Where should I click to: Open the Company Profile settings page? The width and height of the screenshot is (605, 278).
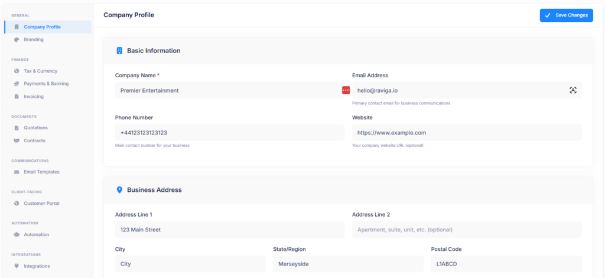point(48,27)
